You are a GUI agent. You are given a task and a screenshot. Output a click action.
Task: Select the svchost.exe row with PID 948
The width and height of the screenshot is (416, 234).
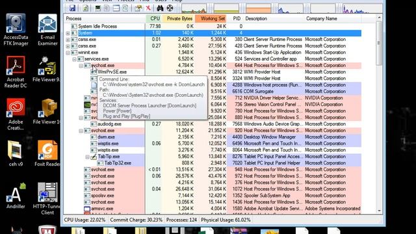pyautogui.click(x=213, y=170)
